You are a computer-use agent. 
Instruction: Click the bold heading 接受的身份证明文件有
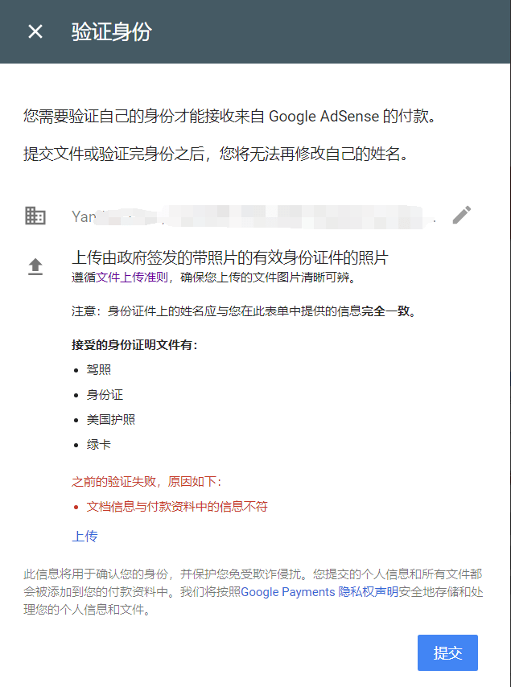pyautogui.click(x=135, y=345)
